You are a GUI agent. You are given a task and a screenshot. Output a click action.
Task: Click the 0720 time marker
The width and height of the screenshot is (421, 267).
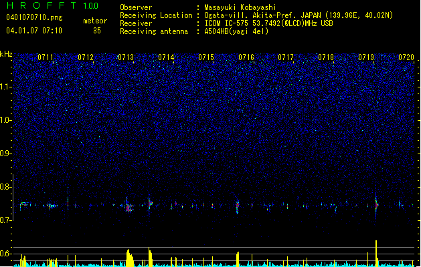tap(406, 57)
